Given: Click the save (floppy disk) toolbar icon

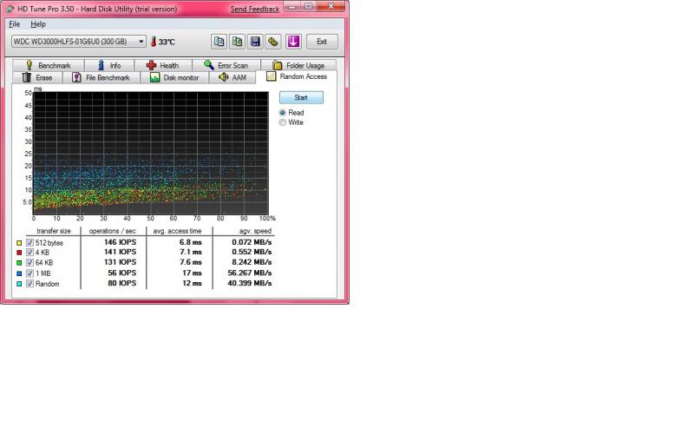Looking at the screenshot, I should tap(255, 42).
